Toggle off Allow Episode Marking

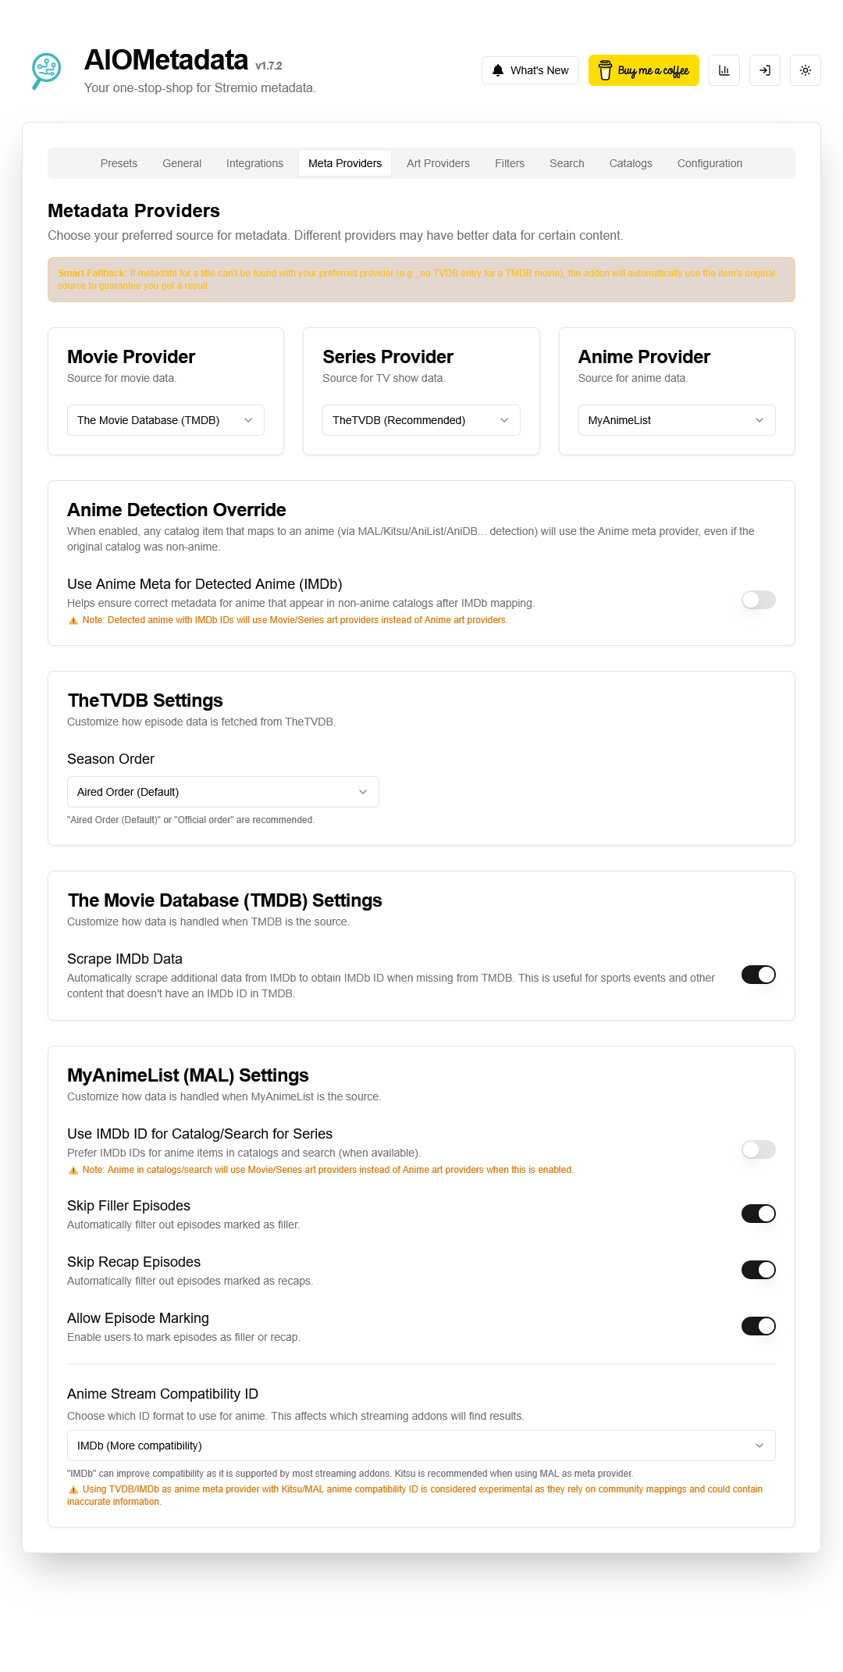[757, 1325]
